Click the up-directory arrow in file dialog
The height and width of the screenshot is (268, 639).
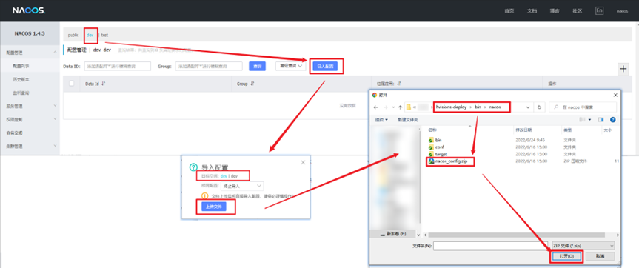coord(400,107)
